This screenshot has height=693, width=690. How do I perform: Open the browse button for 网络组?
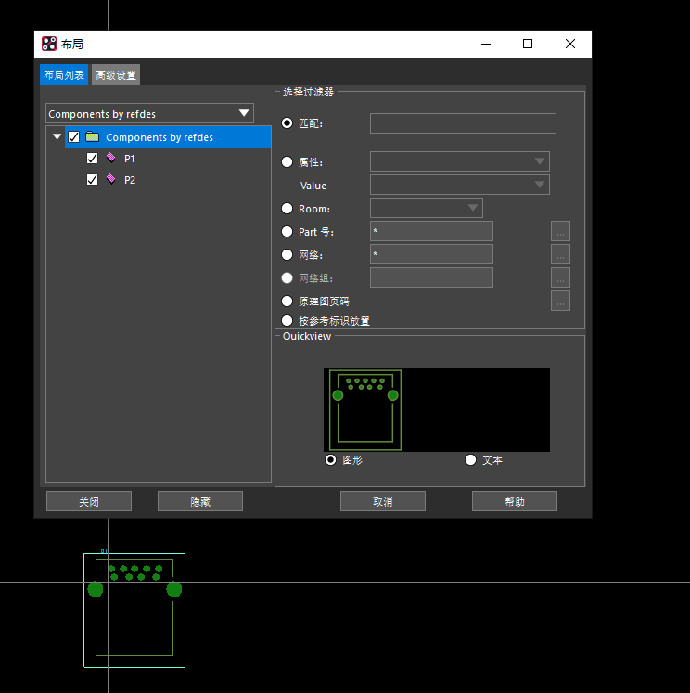coord(560,277)
